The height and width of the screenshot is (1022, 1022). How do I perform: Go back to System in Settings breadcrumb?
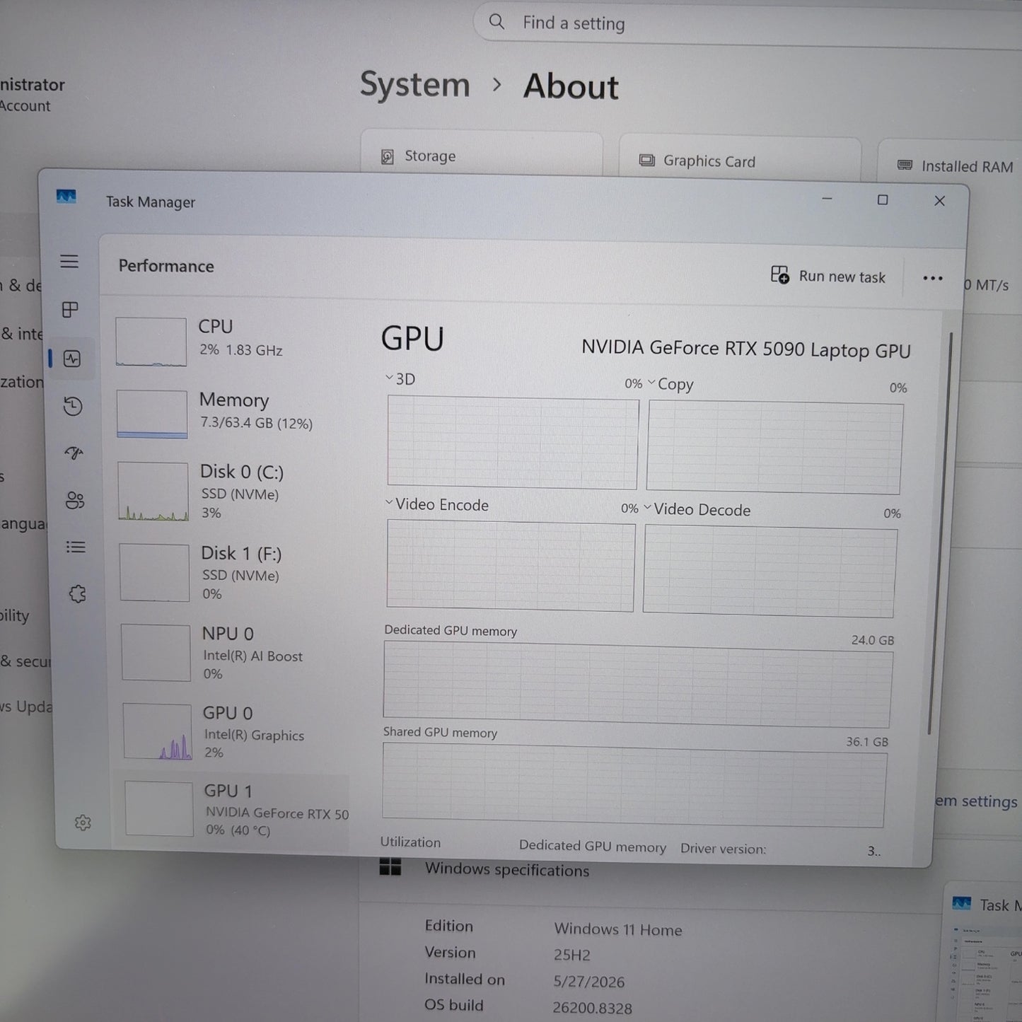[415, 84]
